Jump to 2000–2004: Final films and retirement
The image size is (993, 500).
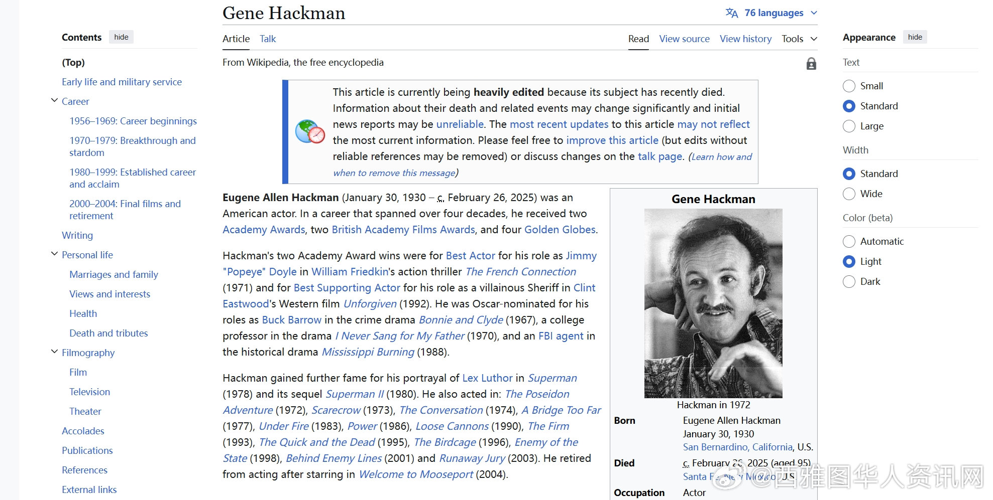125,210
